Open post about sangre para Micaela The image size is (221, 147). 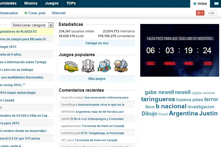24,39
